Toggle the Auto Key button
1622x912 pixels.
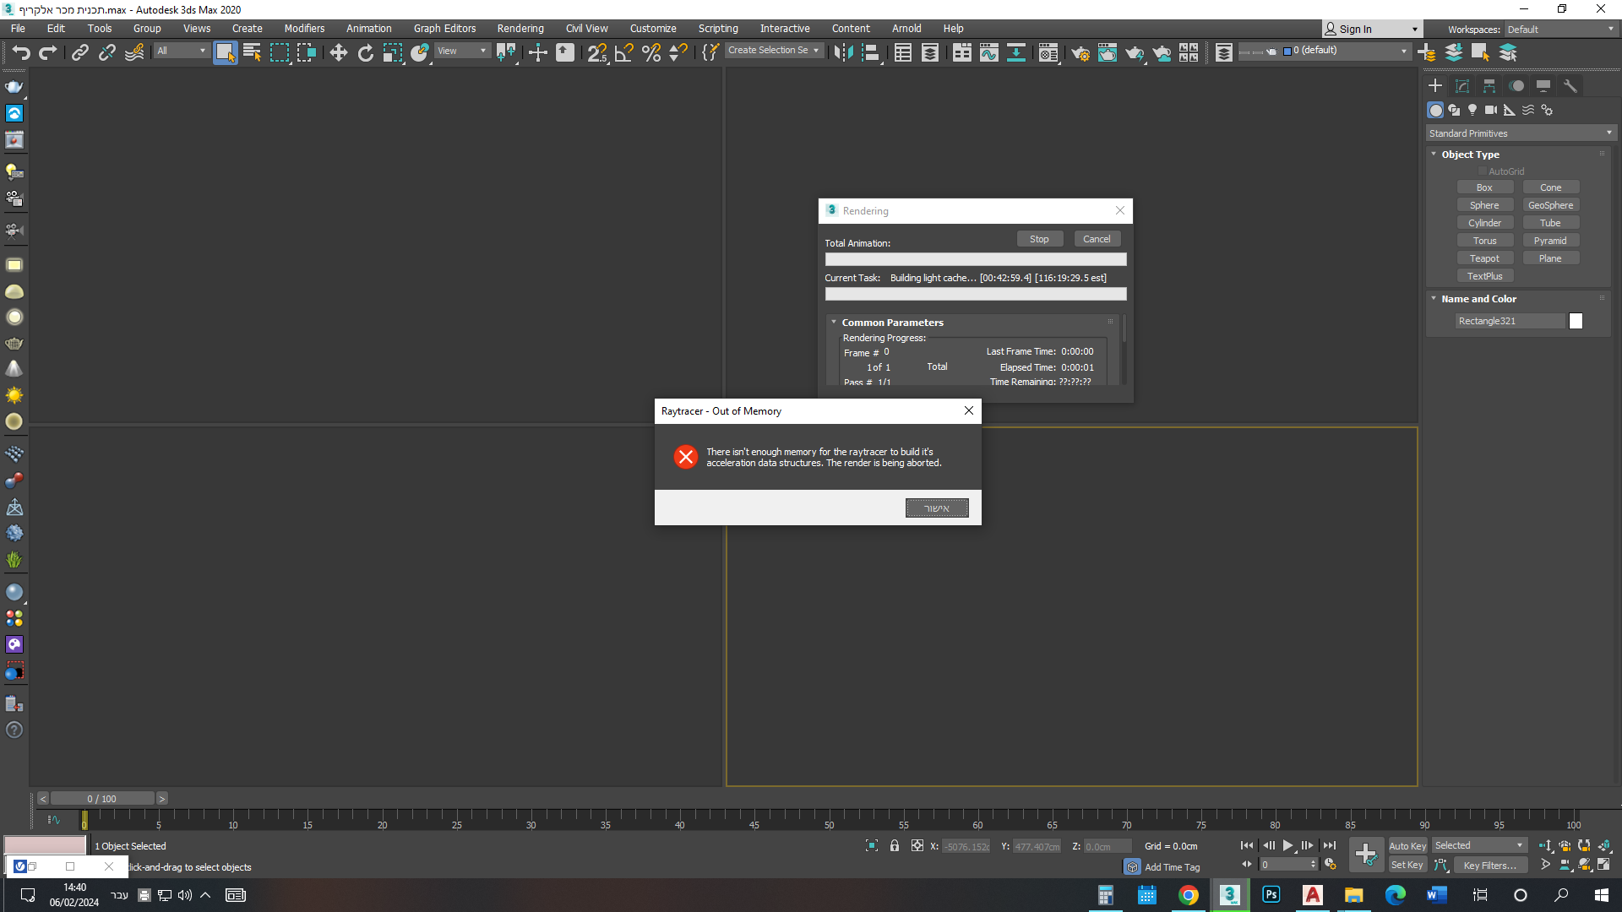tap(1407, 845)
